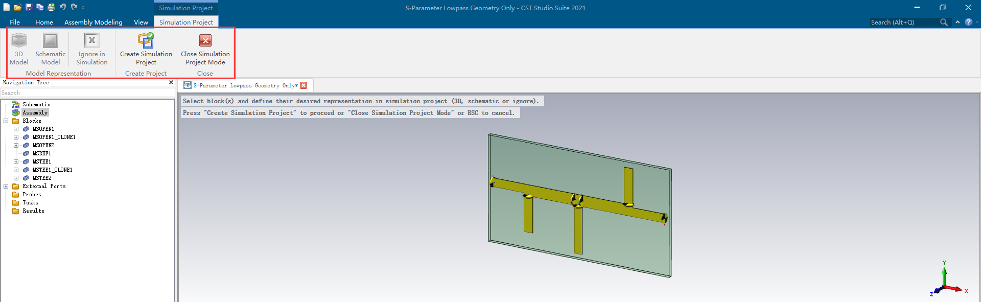Click the ribbon Search (Alt+Q) box
This screenshot has height=302, width=981.
click(903, 22)
